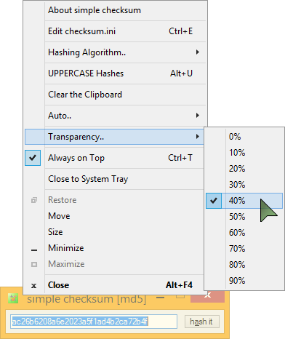Screen dimensions: 285x339
Task: Choose Edit checksum.ini menu entry
Action: (x=114, y=31)
